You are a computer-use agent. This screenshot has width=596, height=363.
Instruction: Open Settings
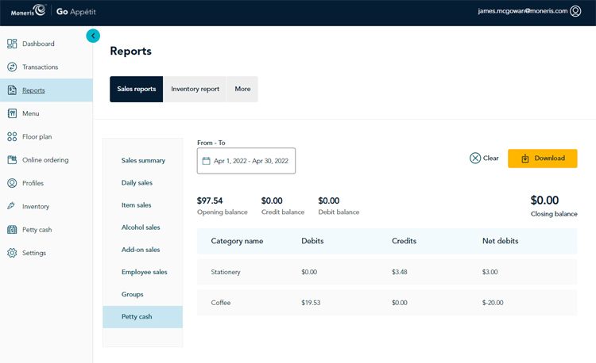coord(34,253)
